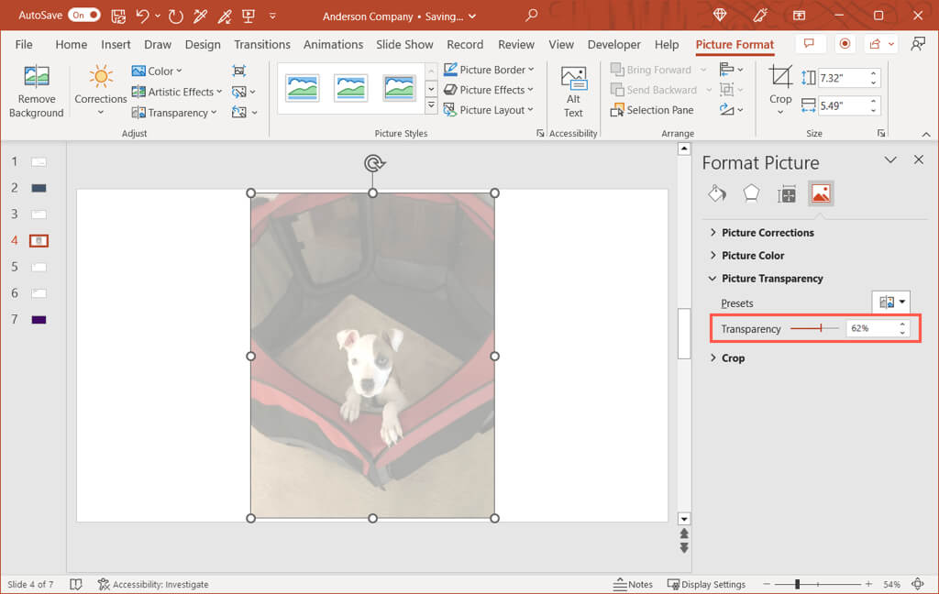Click the Transparency slider
The height and width of the screenshot is (594, 939).
(814, 328)
